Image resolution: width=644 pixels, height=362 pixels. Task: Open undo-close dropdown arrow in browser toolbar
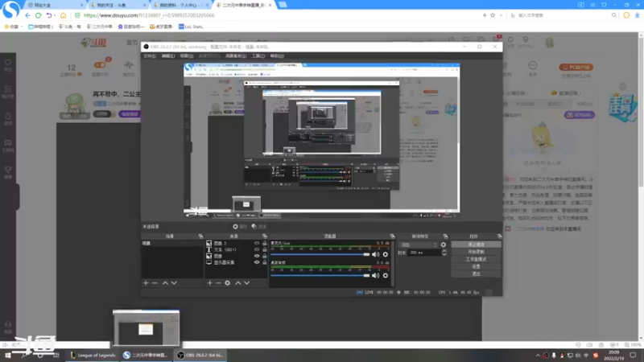(x=55, y=15)
